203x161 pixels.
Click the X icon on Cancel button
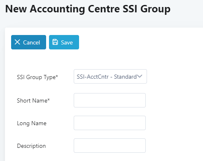point(17,42)
